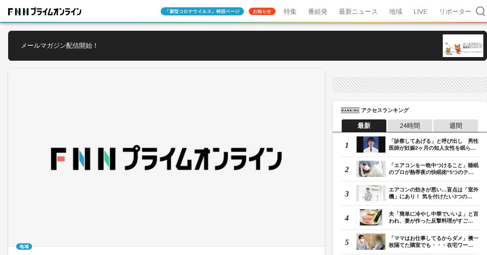Select the 地域 category tag on article
Image resolution: width=487 pixels, height=255 pixels.
click(x=24, y=246)
